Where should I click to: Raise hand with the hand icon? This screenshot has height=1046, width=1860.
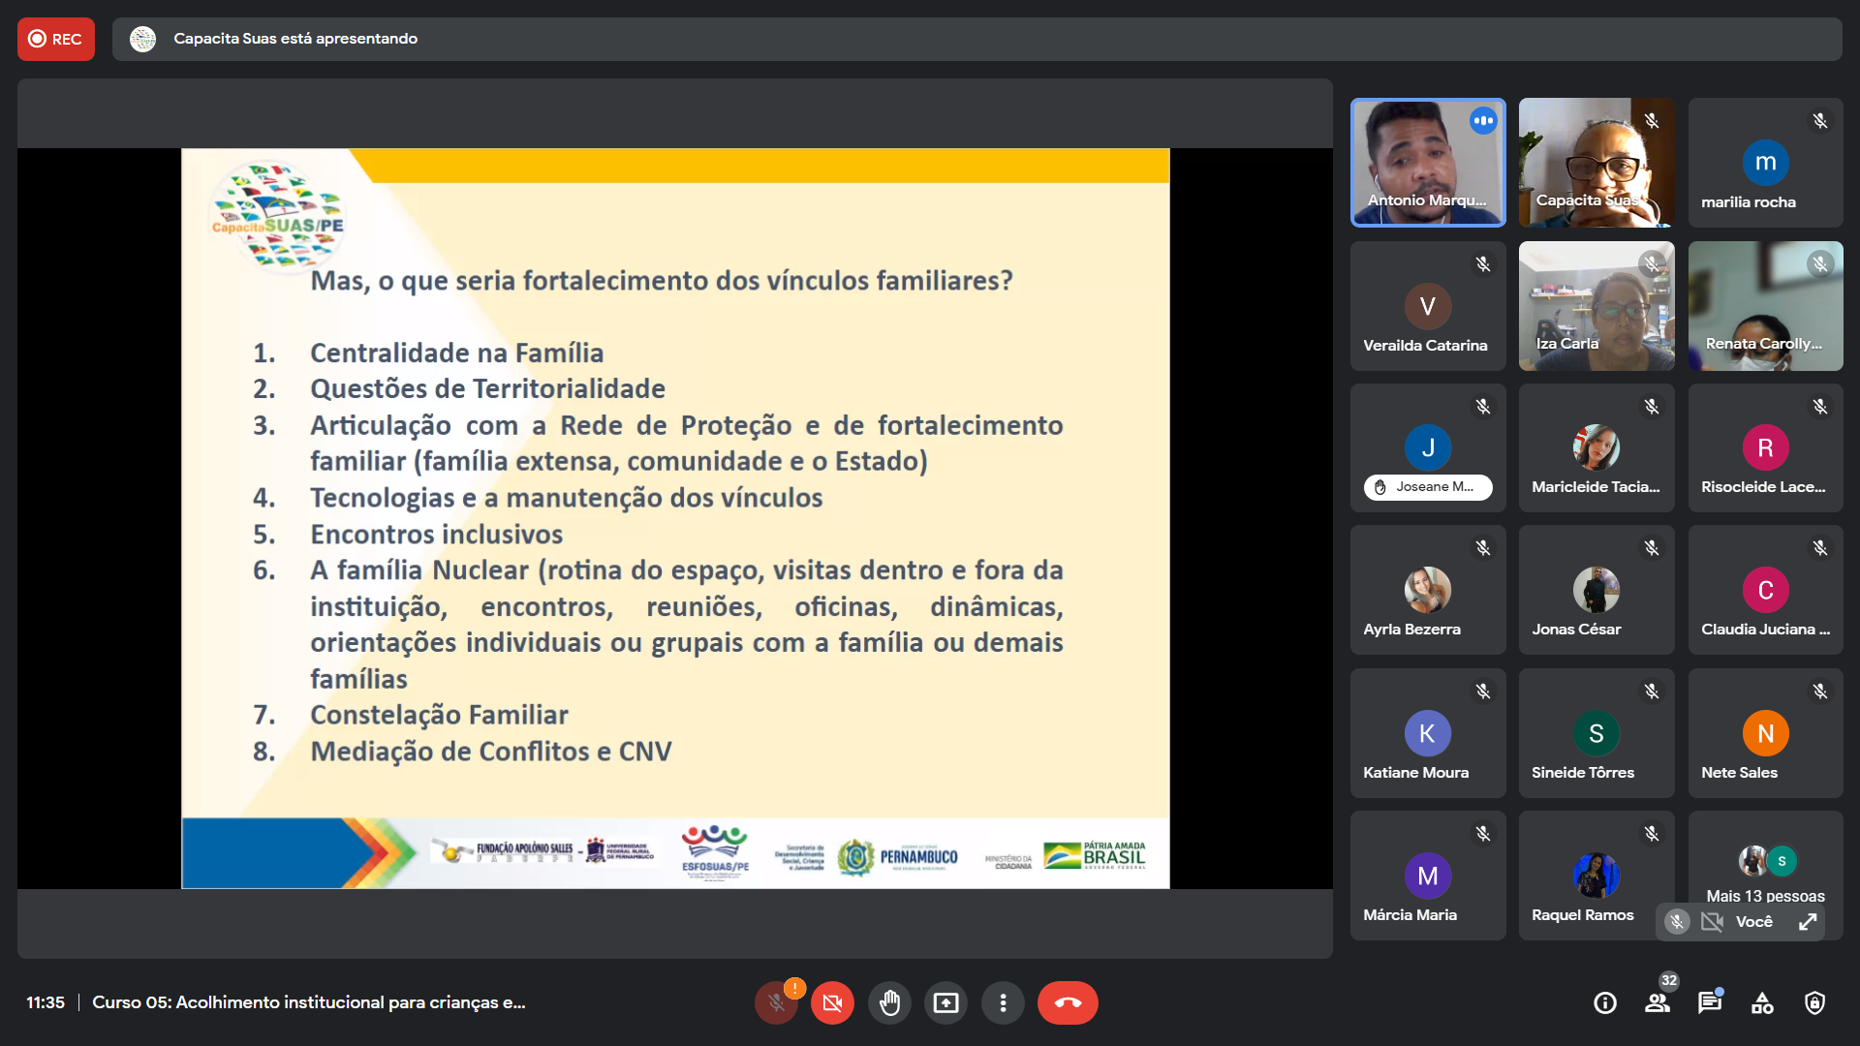pyautogui.click(x=889, y=1002)
